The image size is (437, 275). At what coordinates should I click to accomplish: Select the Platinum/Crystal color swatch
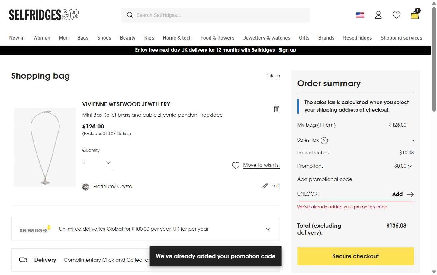[x=86, y=187]
